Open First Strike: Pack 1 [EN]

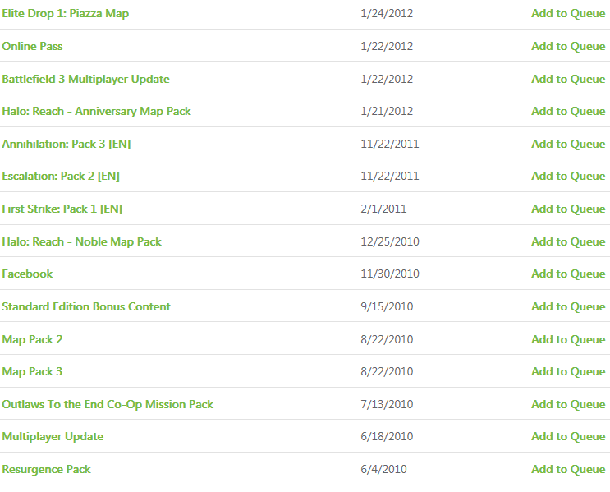click(62, 209)
